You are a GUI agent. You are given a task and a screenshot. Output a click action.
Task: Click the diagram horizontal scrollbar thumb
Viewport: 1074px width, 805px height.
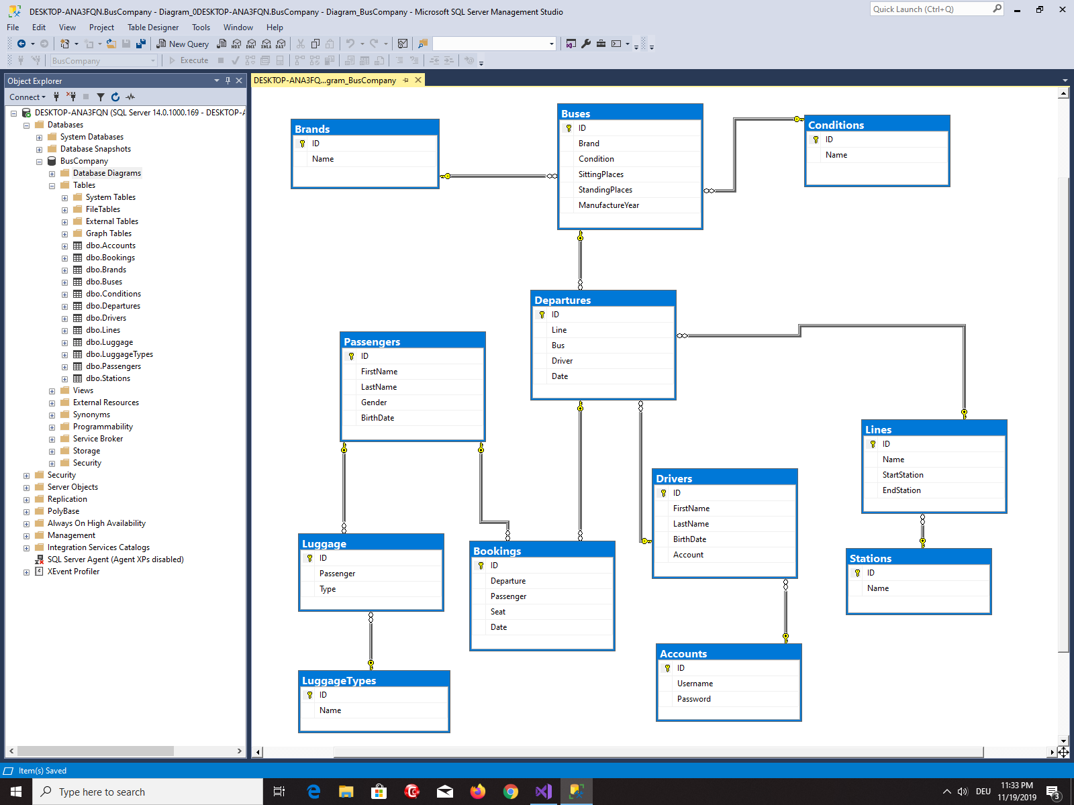(658, 752)
